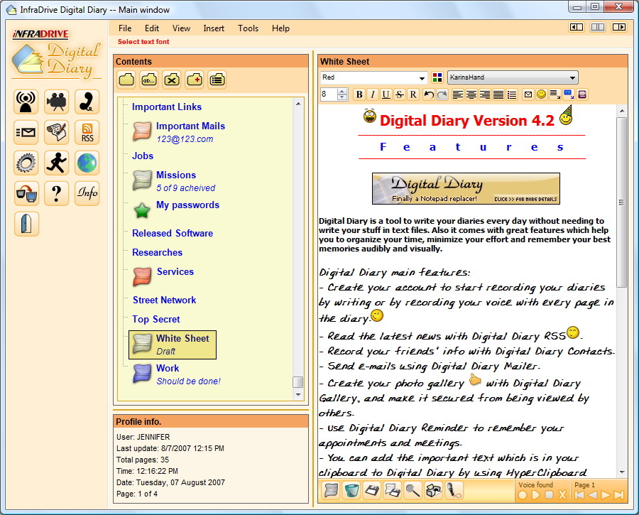Open the View menu

pos(181,28)
